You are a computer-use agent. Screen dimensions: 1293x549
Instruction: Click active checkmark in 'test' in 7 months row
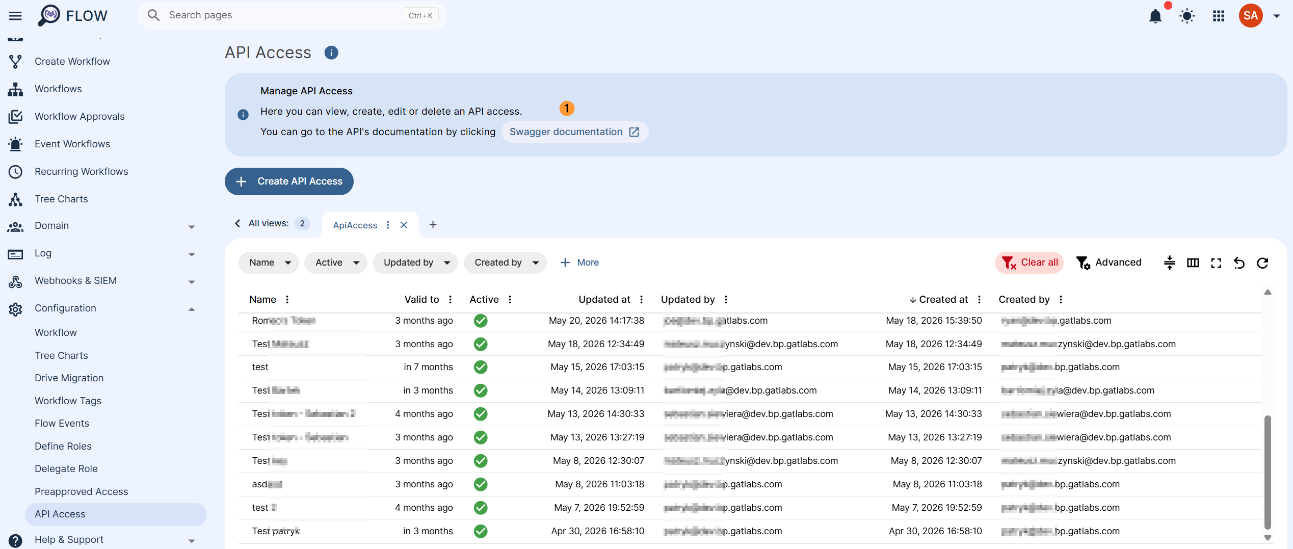click(x=481, y=368)
